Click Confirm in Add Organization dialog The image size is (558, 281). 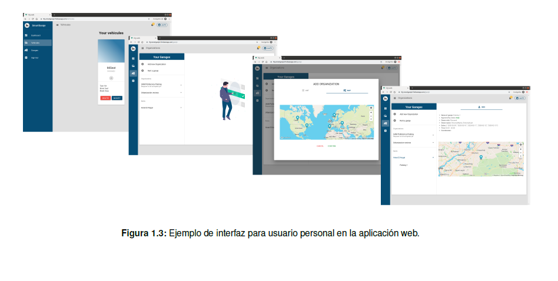click(x=331, y=146)
